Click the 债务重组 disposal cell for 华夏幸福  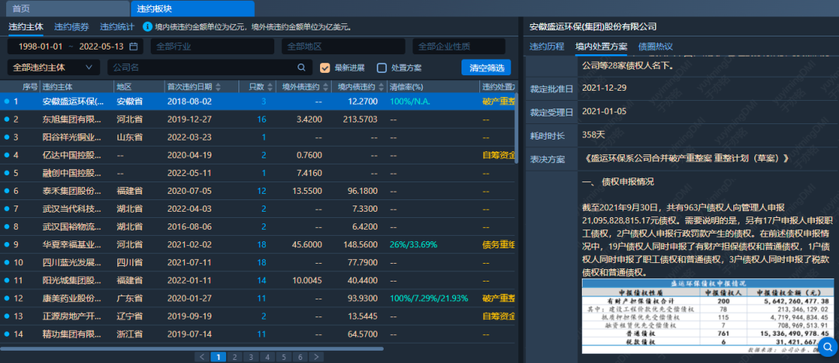click(498, 244)
